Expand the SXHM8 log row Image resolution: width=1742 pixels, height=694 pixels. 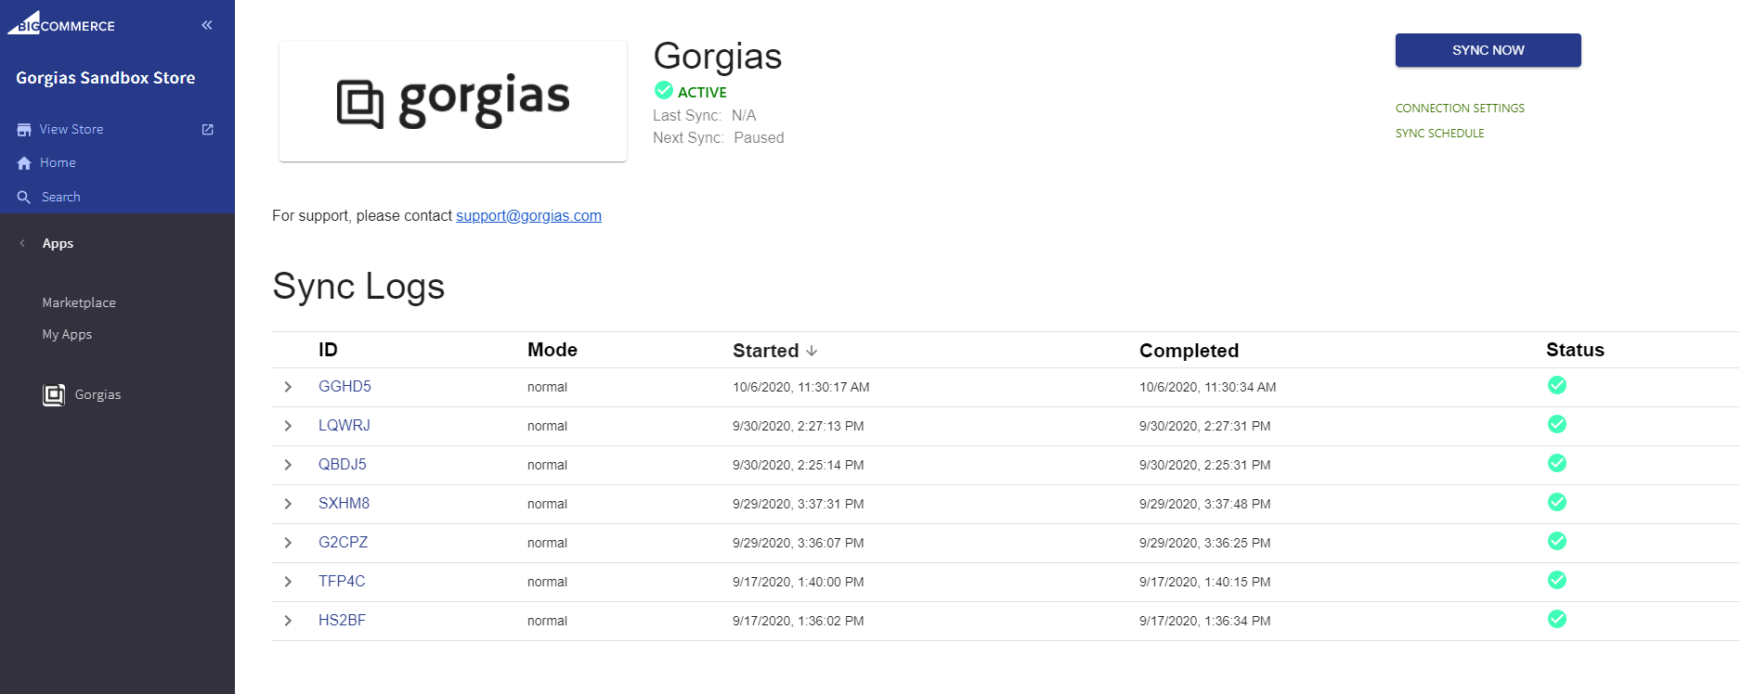(x=288, y=504)
